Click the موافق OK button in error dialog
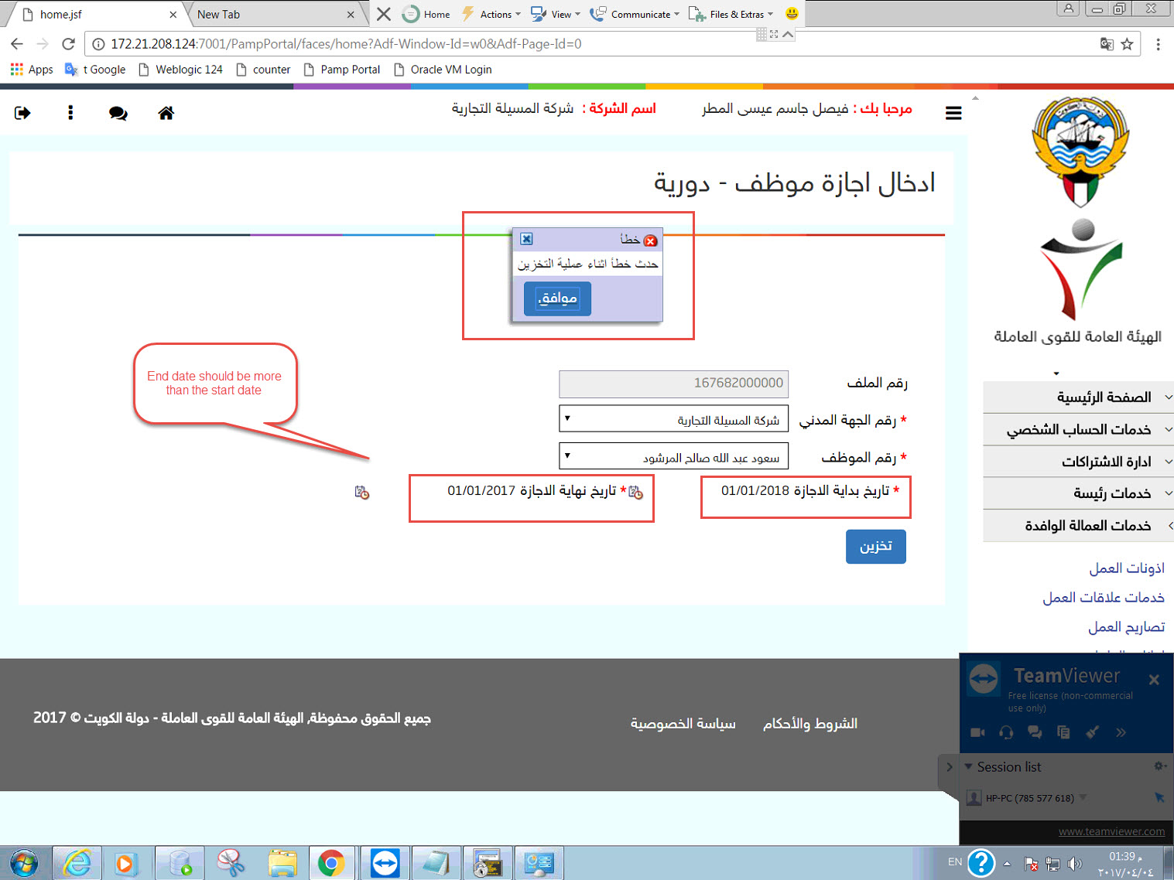This screenshot has height=880, width=1174. 557,298
